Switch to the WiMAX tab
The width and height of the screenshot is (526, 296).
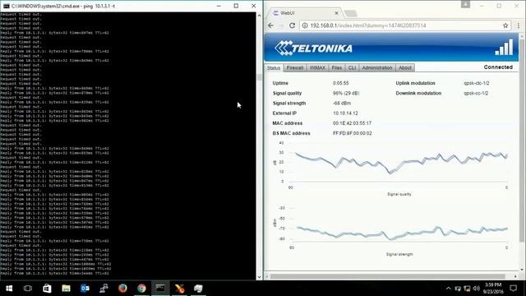[x=317, y=67]
